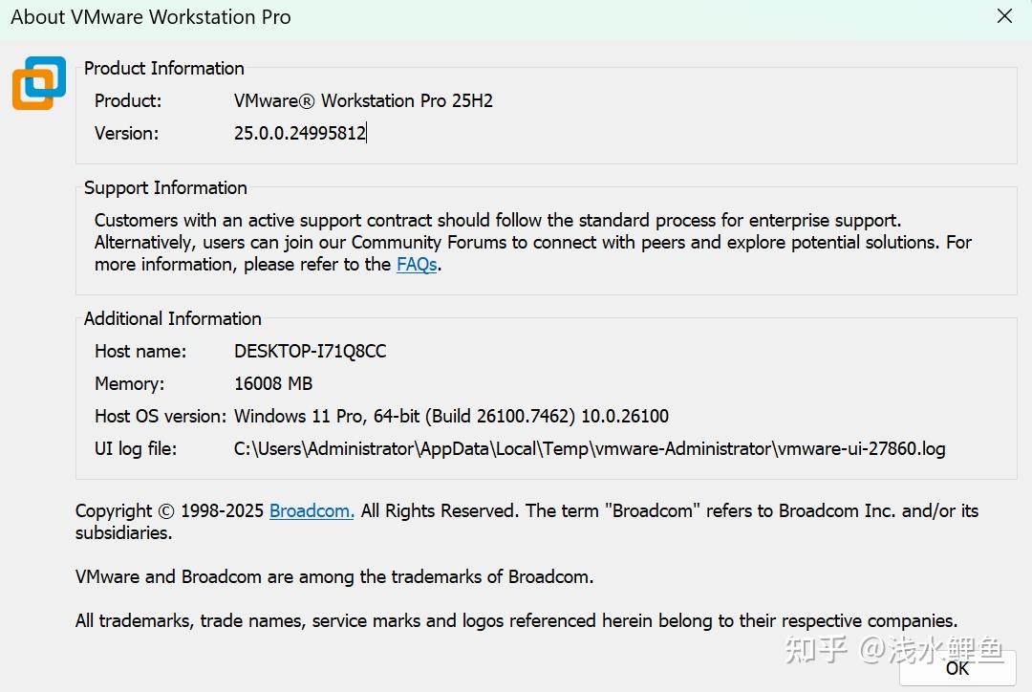Open the FAQs link
The image size is (1032, 692).
tap(417, 265)
